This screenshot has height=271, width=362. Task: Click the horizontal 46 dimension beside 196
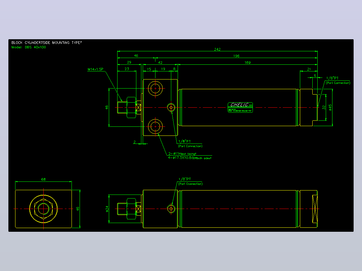(136, 56)
